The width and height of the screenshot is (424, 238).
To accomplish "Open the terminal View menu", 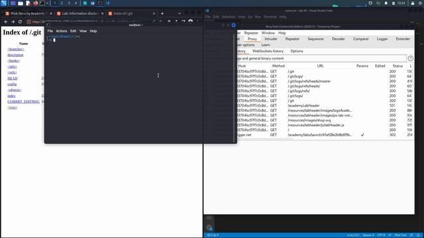I will click(83, 31).
